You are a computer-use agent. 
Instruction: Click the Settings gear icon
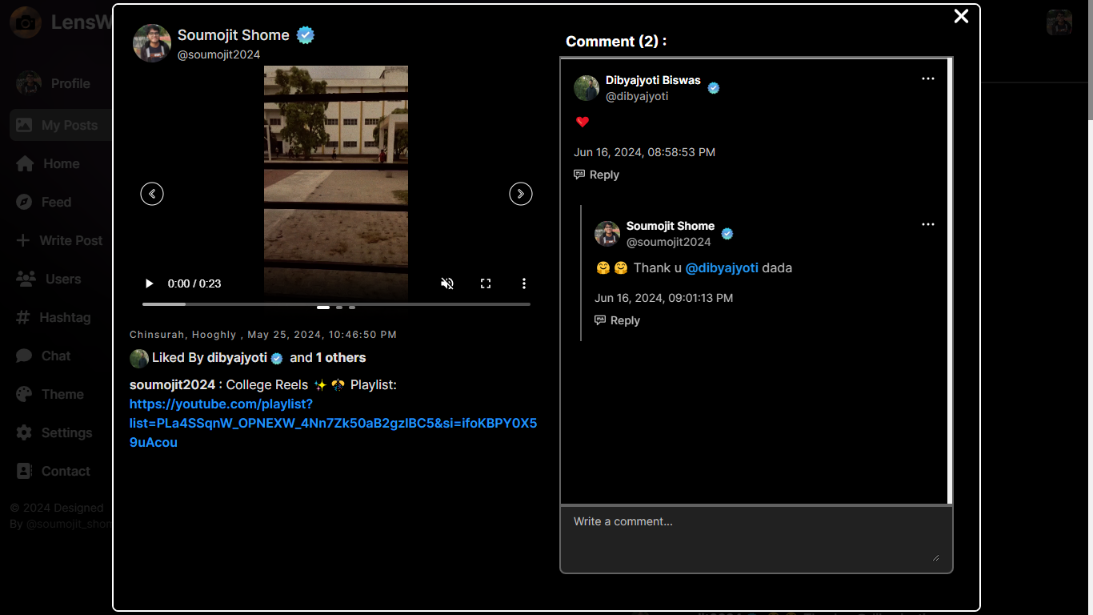[x=24, y=432]
